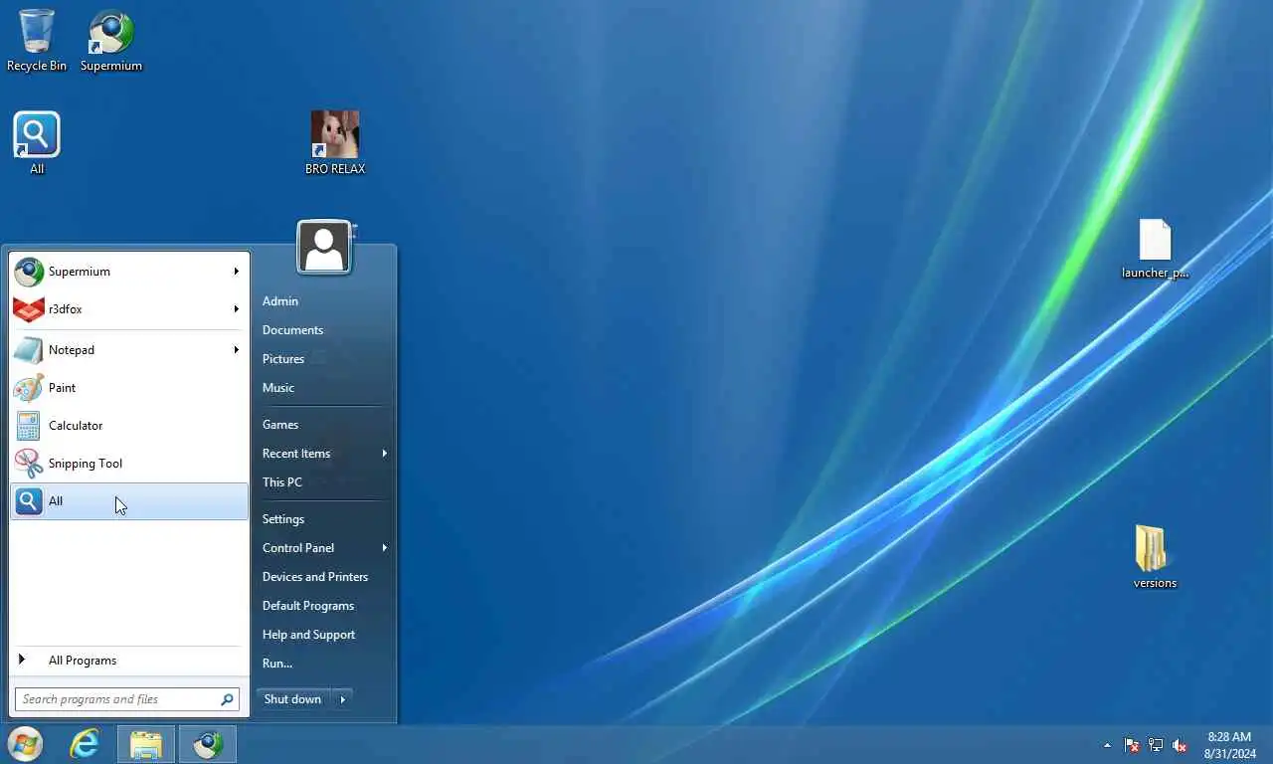Expand Notepad jump list arrow
The image size is (1273, 764).
coord(237,350)
